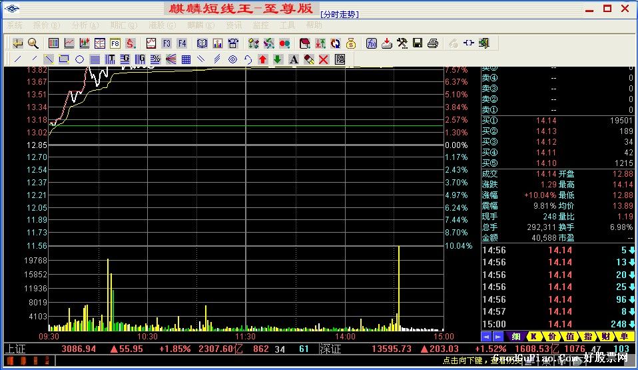Click the 上证 index label in status bar
Screen dimensions: 638x370
(x=15, y=349)
